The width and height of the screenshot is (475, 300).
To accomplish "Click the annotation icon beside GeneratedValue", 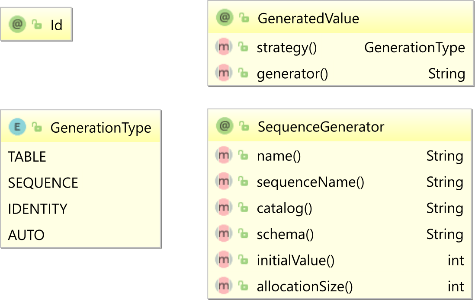I will (225, 18).
